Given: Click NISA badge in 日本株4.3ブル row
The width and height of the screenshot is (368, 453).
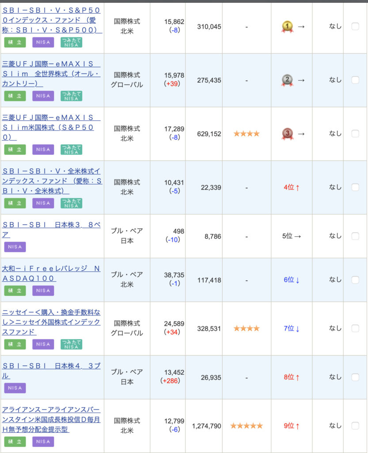Looking at the screenshot, I should [15, 388].
